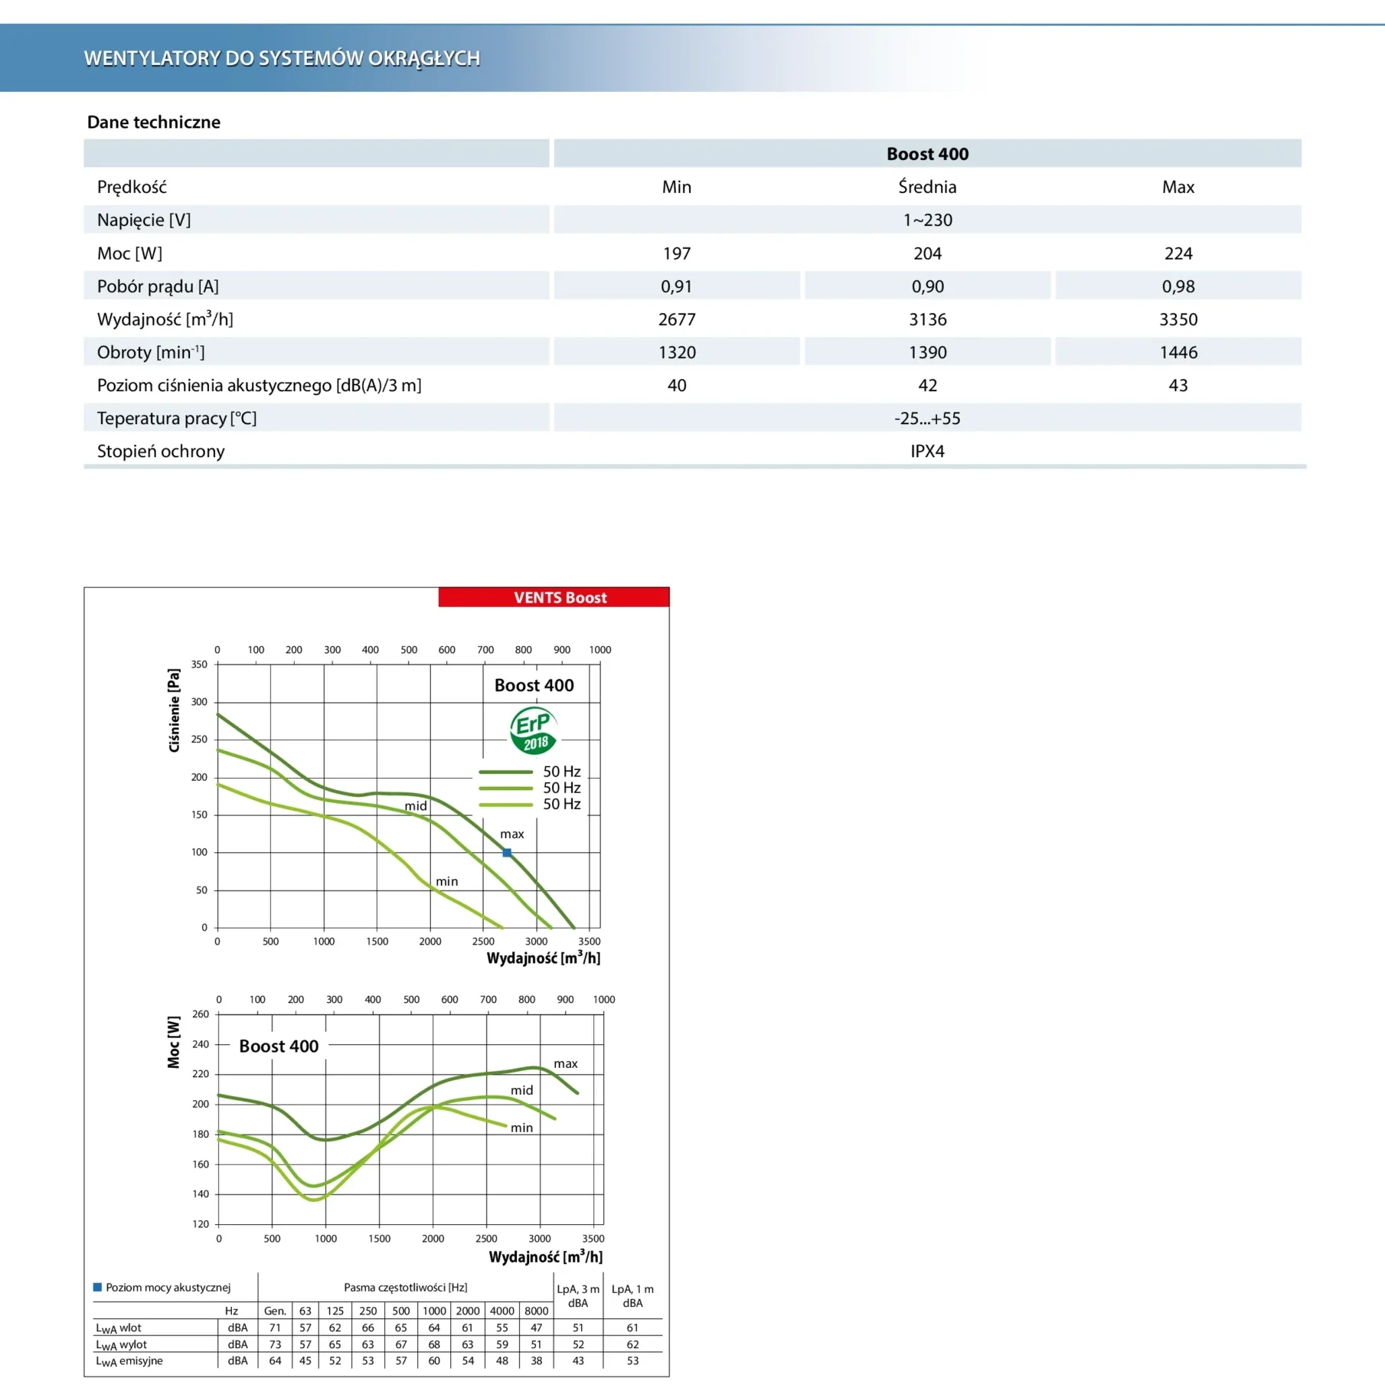Viewport: 1385px width, 1391px height.
Task: Click the blue square beside Poziom mocy akustycznej
Action: pos(97,1287)
